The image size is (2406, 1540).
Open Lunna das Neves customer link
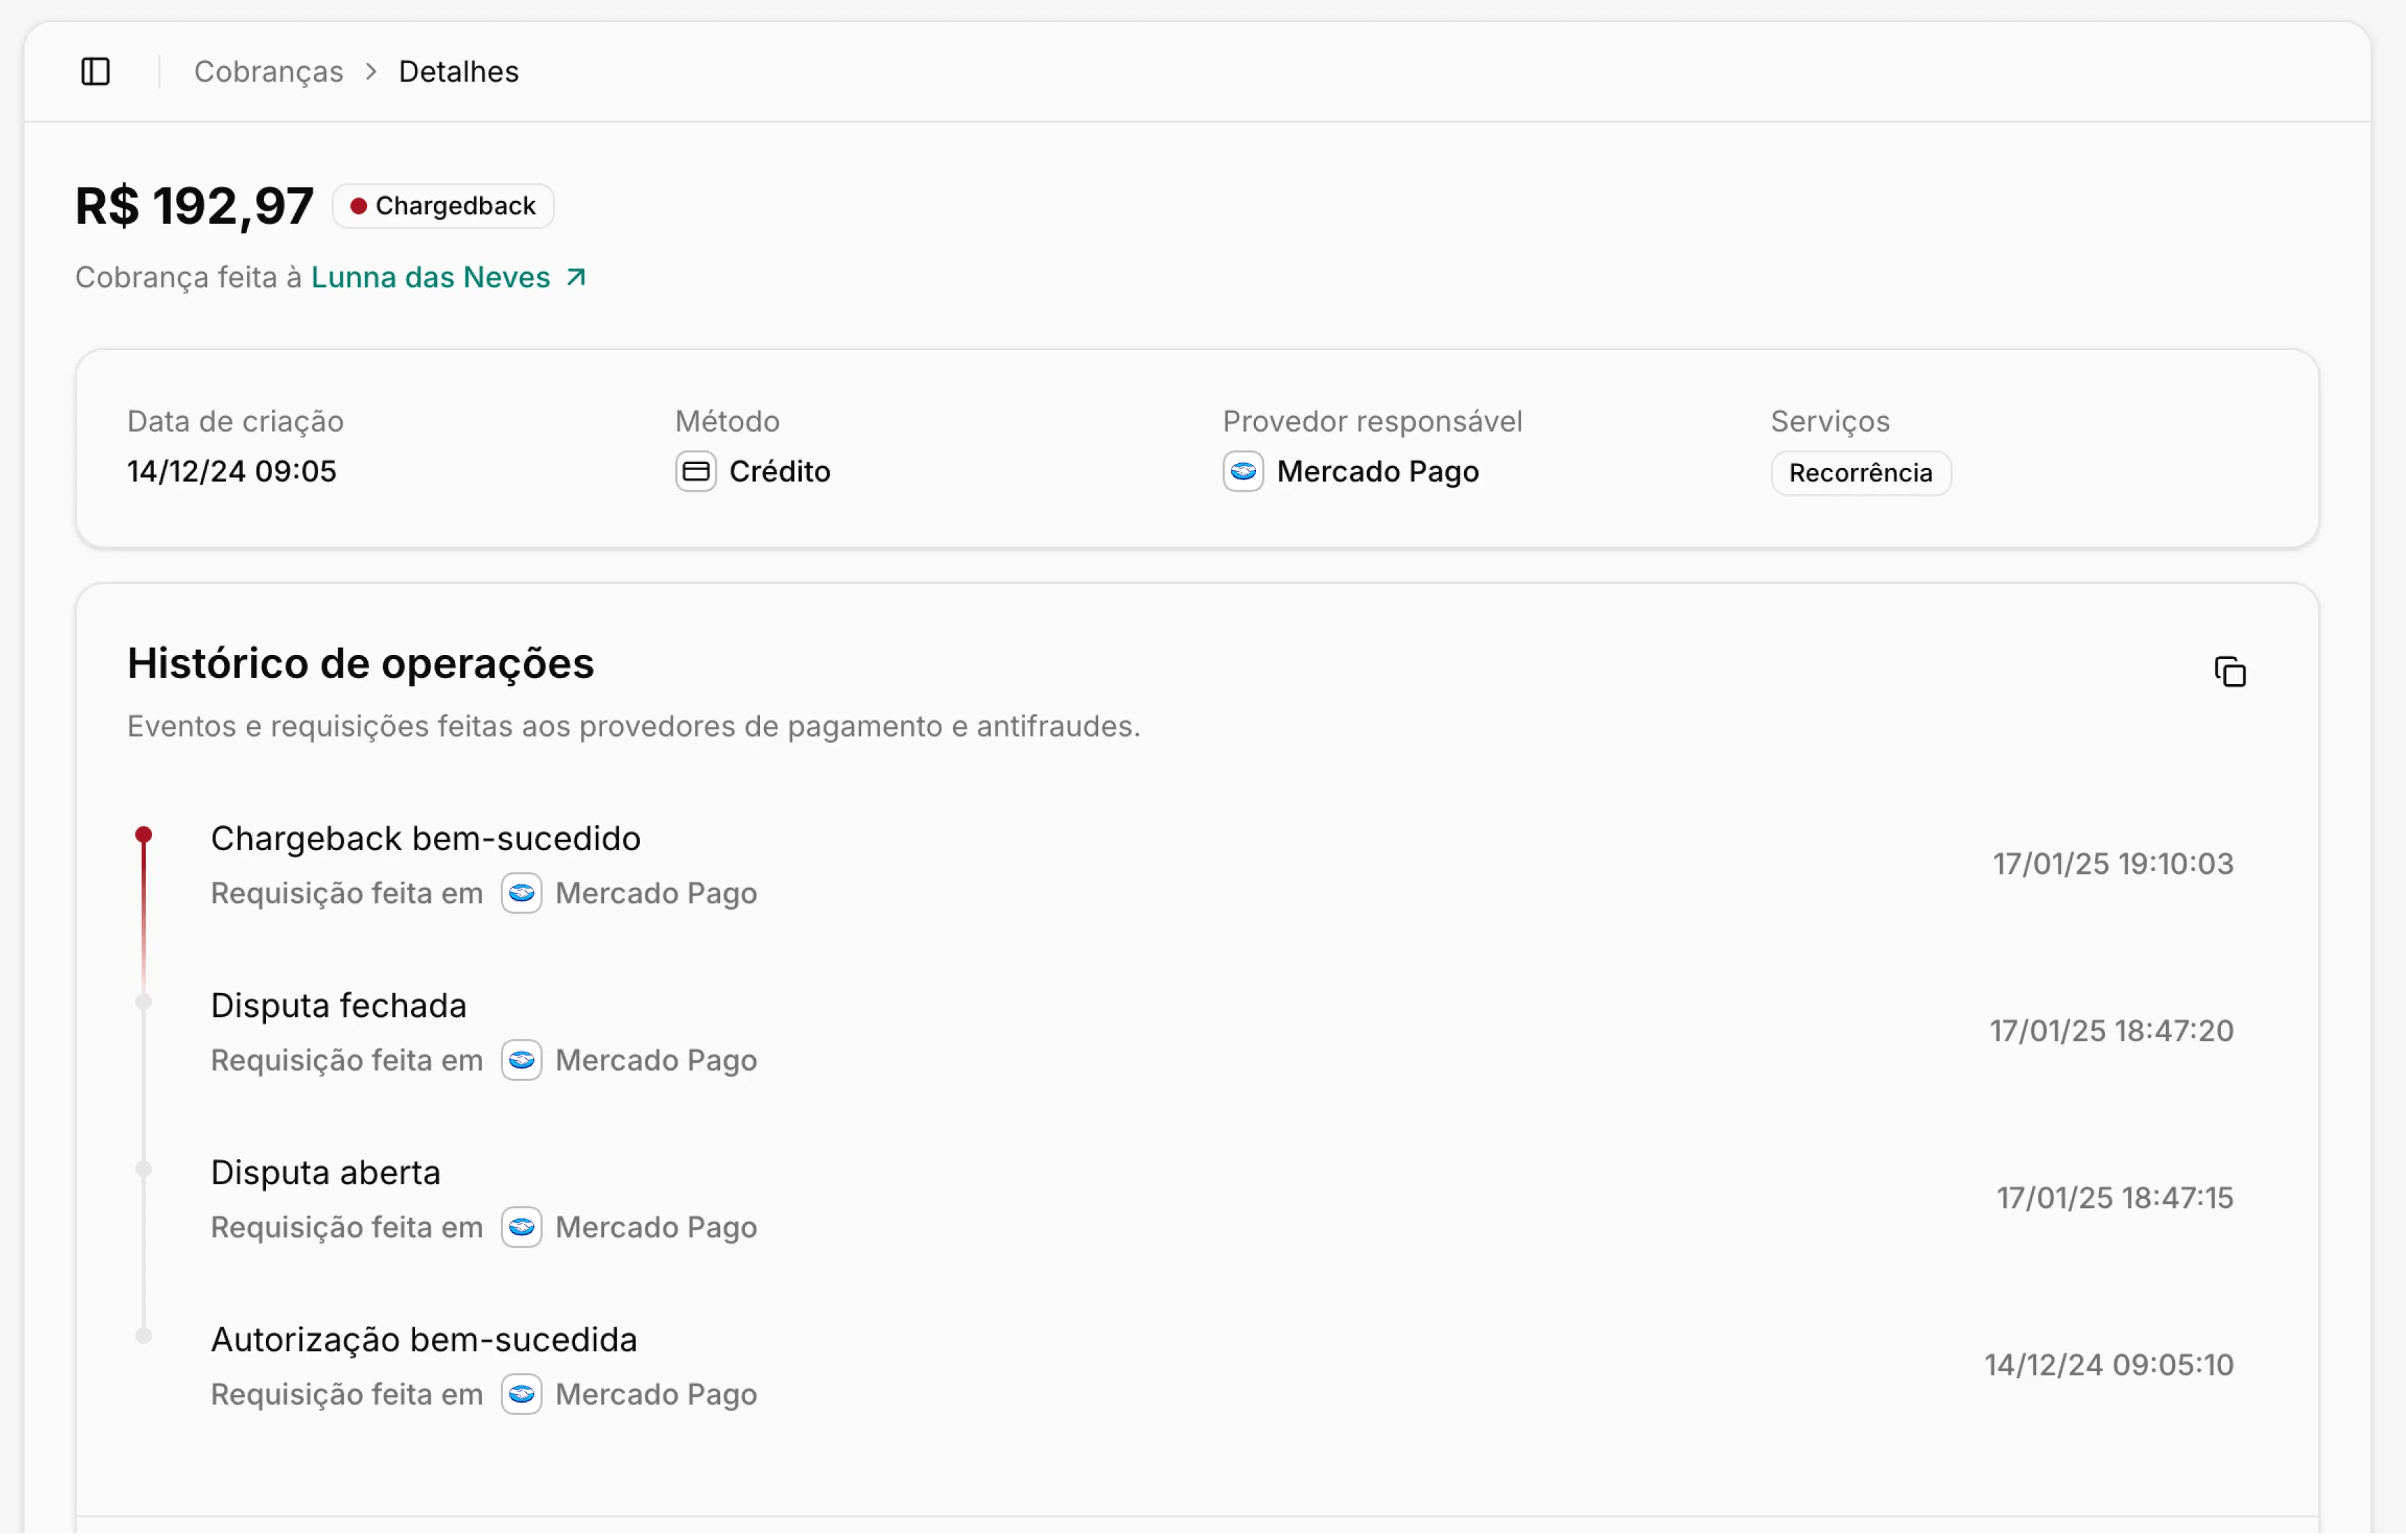(430, 277)
